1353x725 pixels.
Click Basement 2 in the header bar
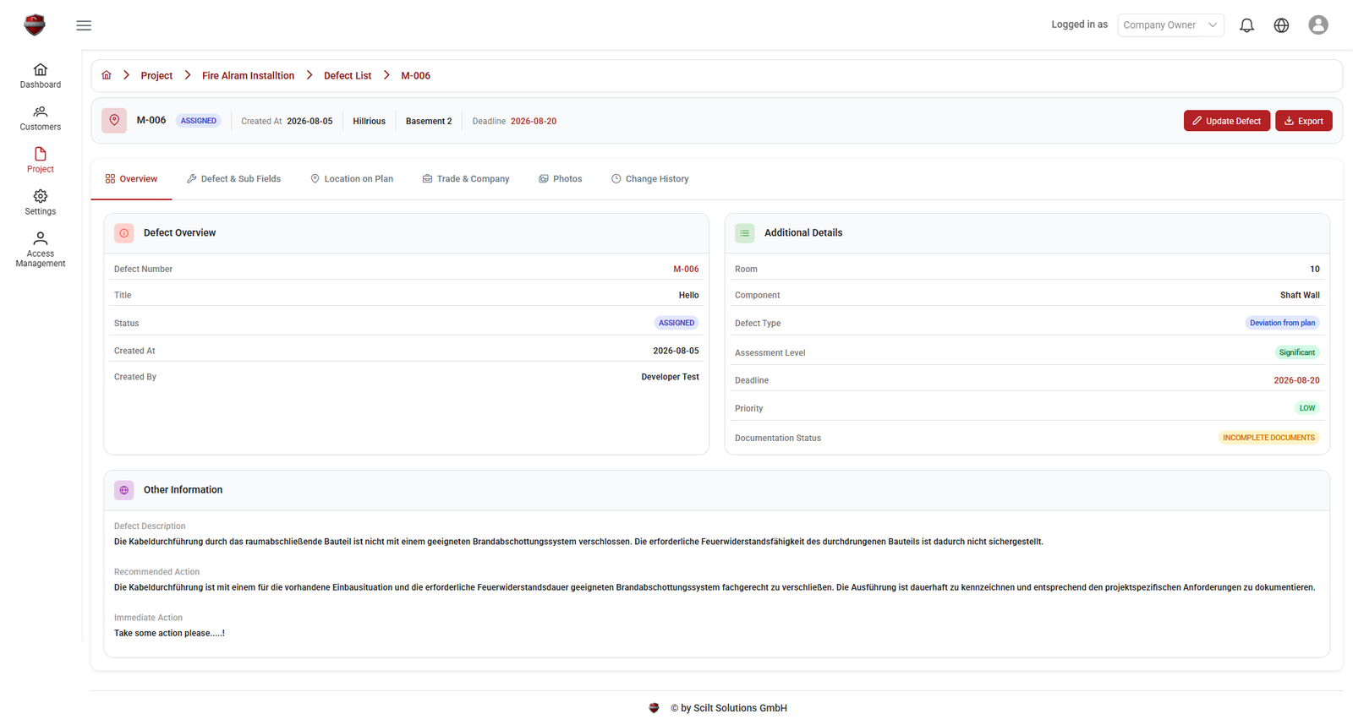coord(429,122)
